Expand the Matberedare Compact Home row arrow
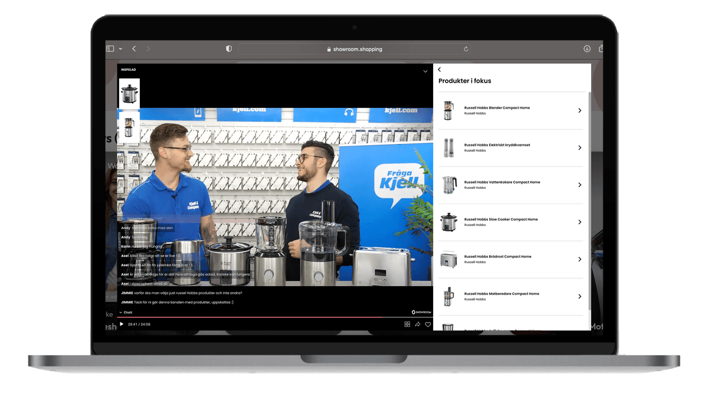Image resolution: width=708 pixels, height=416 pixels. [x=580, y=296]
